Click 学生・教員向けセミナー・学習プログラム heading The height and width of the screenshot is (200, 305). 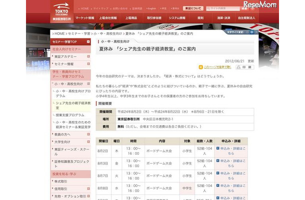pyautogui.click(x=70, y=74)
